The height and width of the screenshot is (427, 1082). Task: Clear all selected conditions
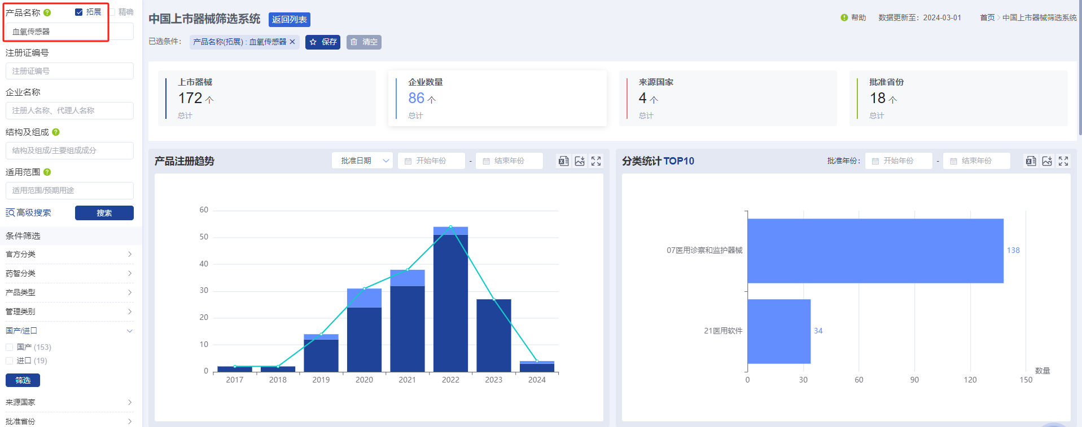tap(364, 42)
